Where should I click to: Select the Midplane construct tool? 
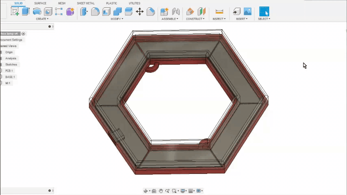tap(201, 11)
